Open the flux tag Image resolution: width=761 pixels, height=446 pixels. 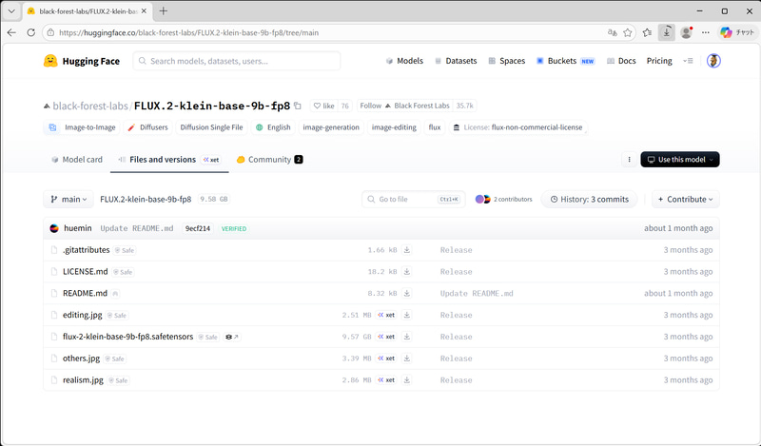click(x=435, y=127)
